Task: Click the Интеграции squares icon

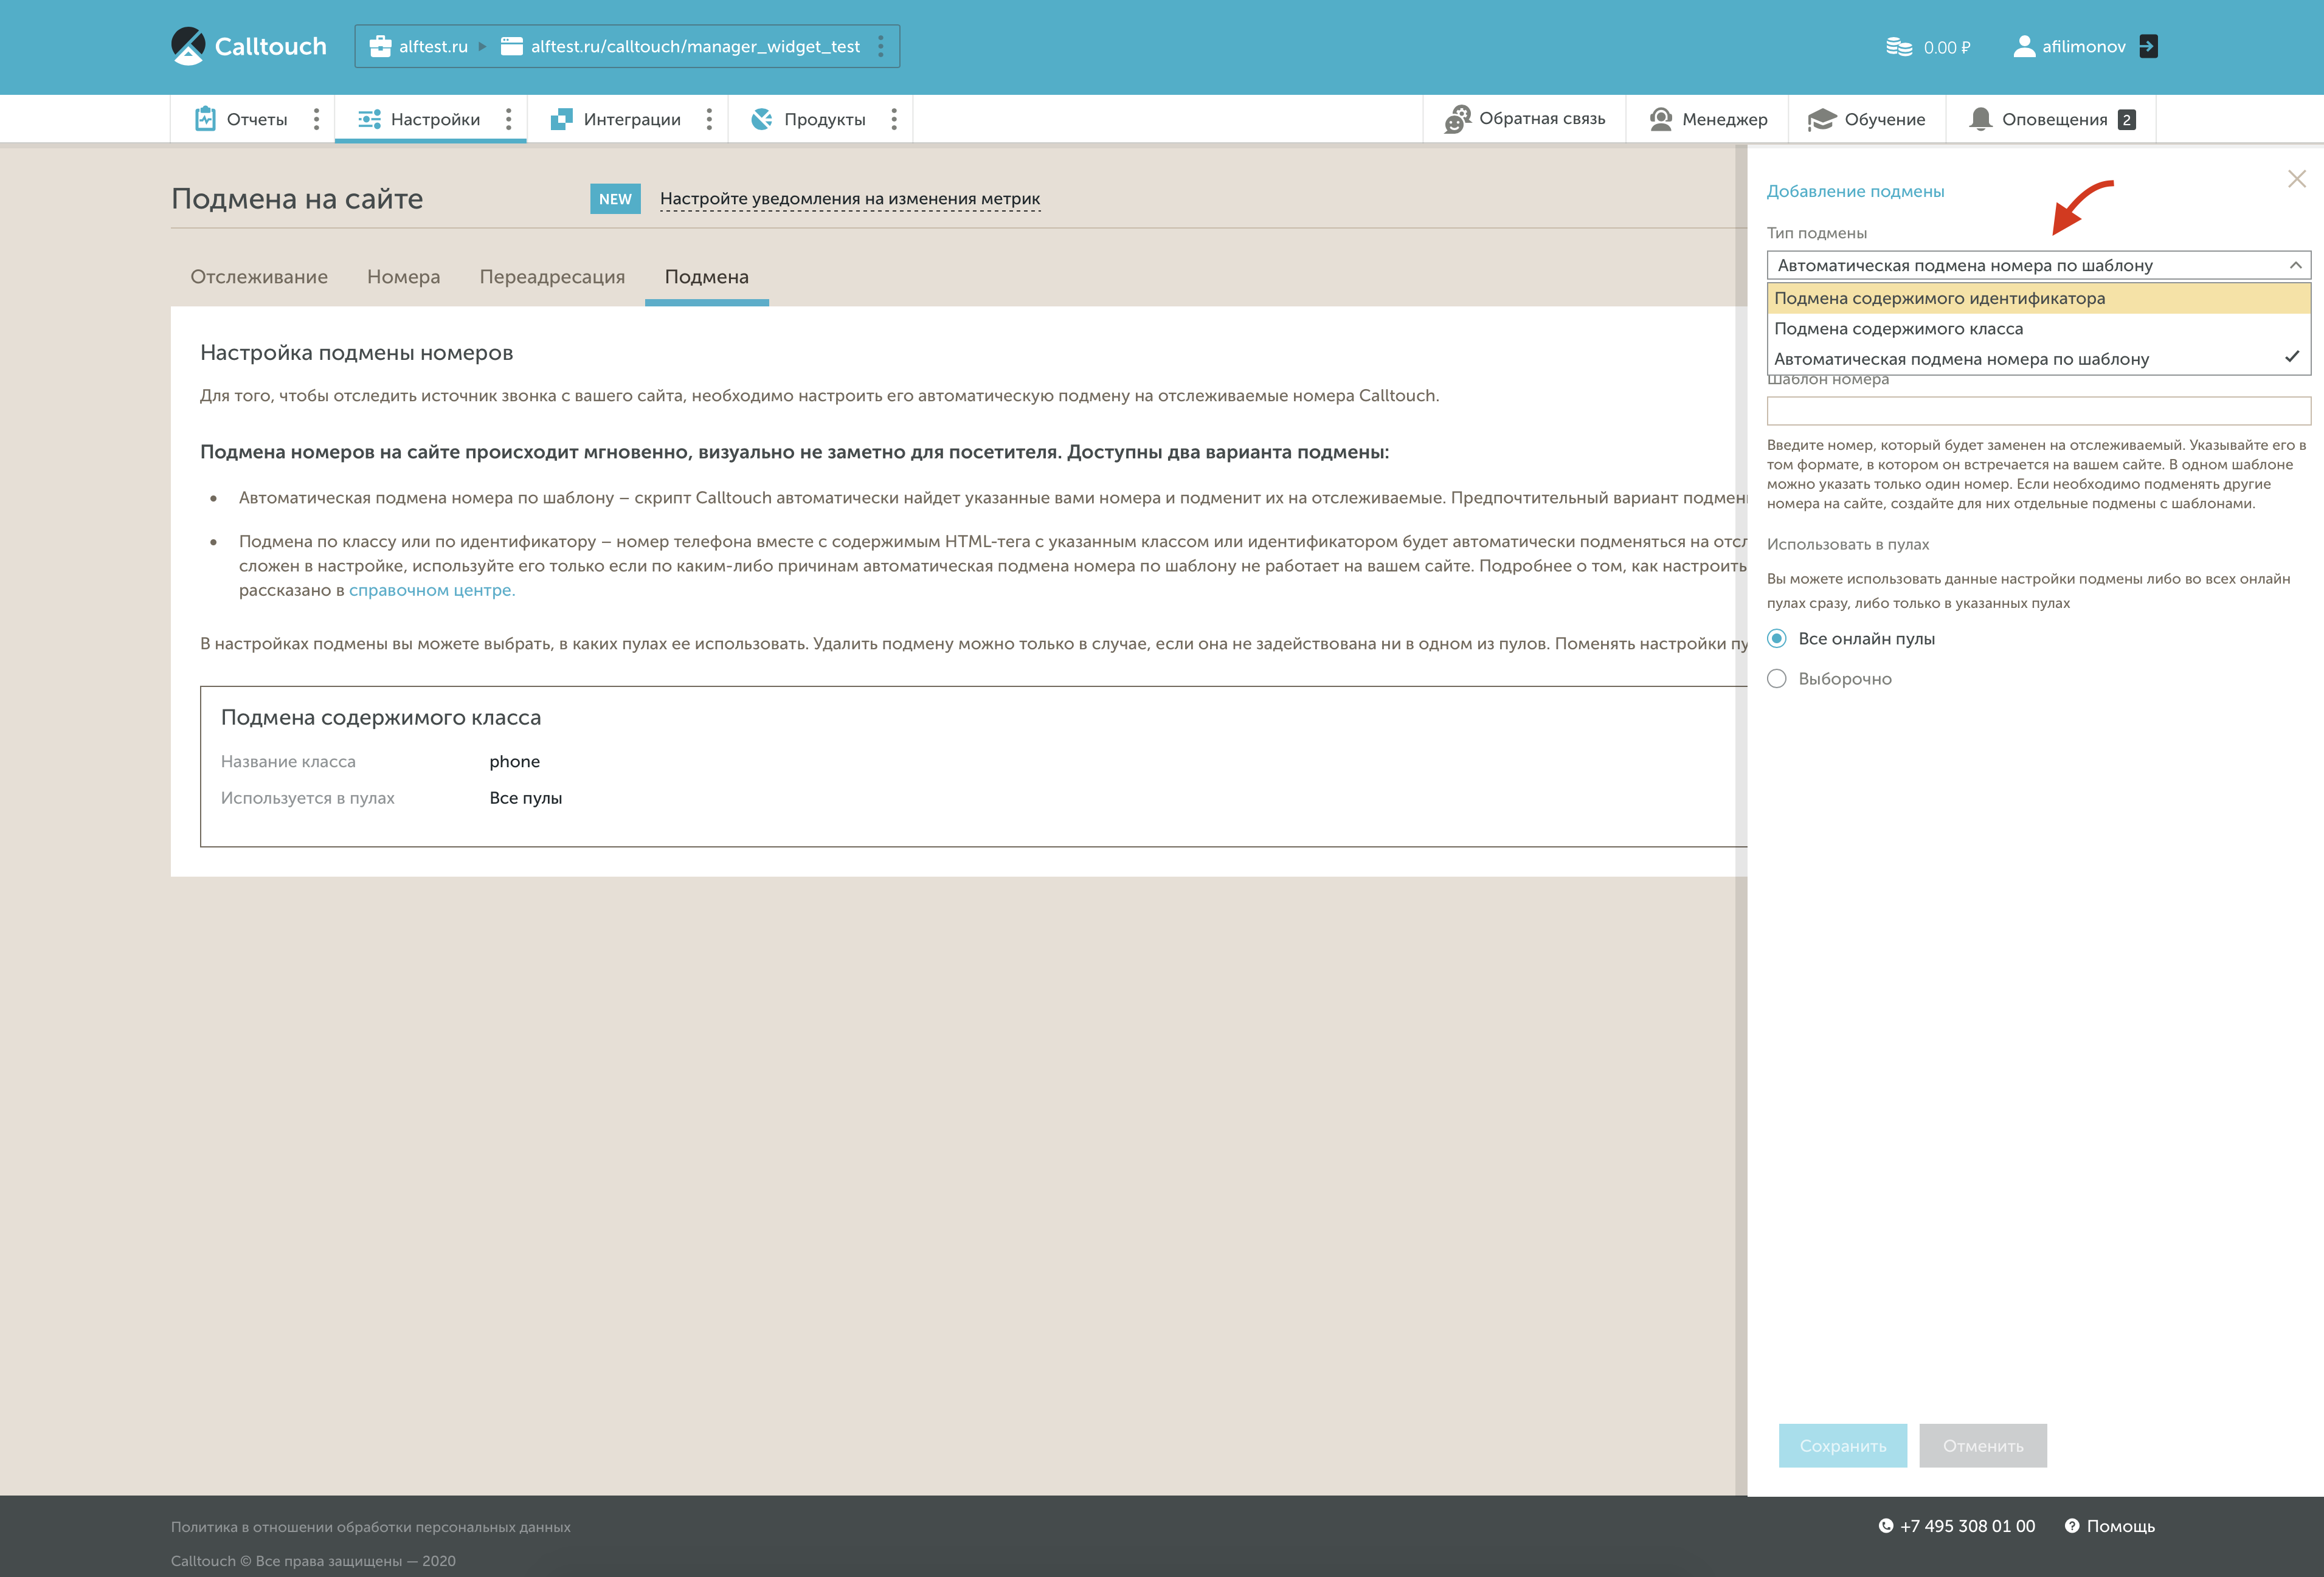Action: coord(561,119)
